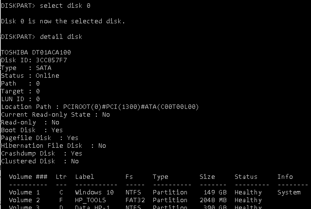Click the Current Read-only State line
The image size is (311, 209).
coord(55,115)
